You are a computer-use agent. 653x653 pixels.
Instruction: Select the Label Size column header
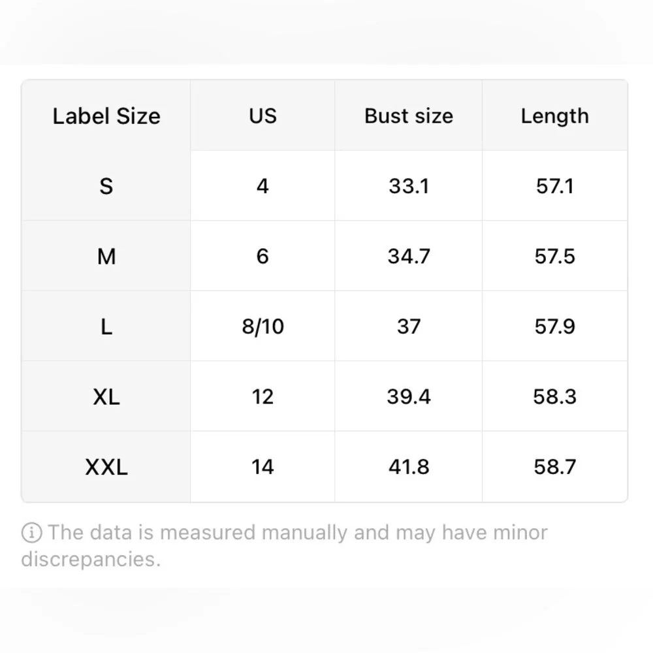point(106,116)
